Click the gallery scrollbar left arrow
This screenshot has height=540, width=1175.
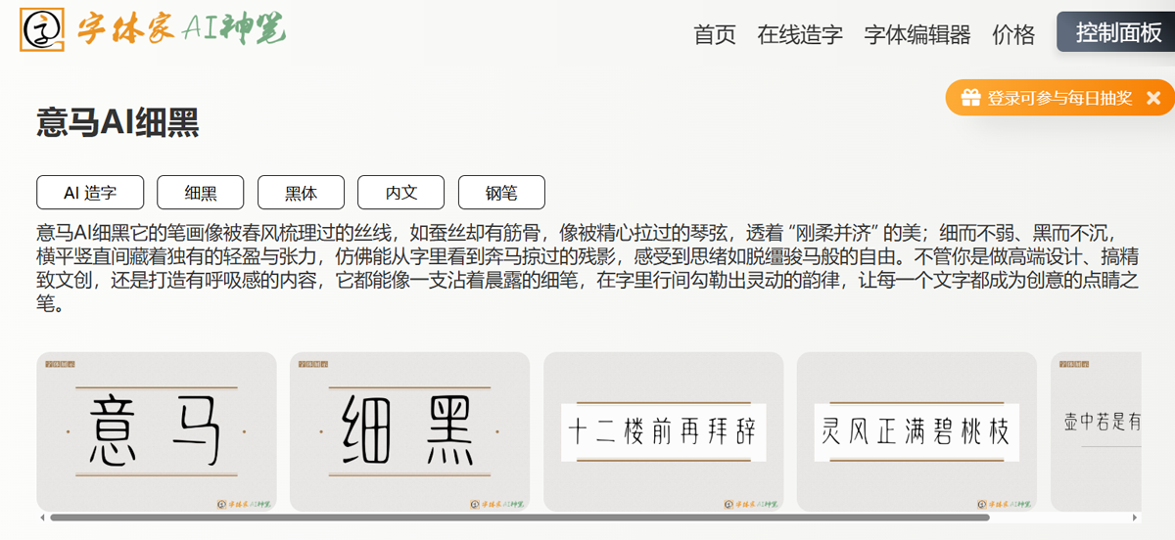(42, 517)
